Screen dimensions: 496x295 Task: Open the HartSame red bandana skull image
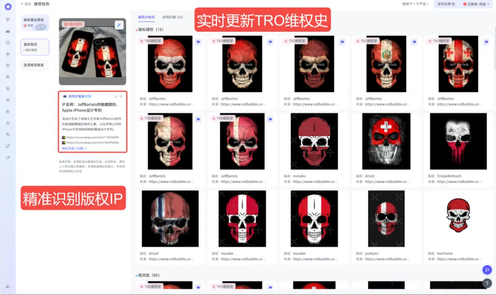(x=458, y=215)
